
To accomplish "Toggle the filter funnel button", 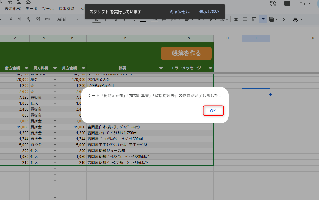I will click(x=263, y=19).
